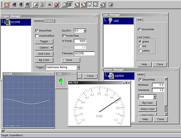
Task: Click the Close button in Scopes Manager
Action: click(90, 76)
